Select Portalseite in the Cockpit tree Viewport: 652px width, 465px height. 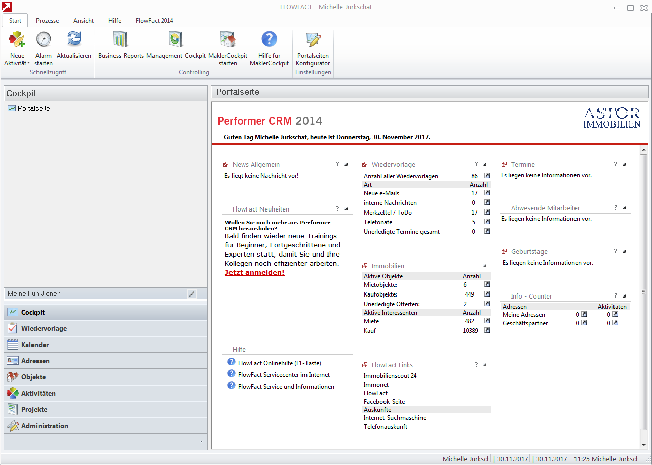(33, 108)
